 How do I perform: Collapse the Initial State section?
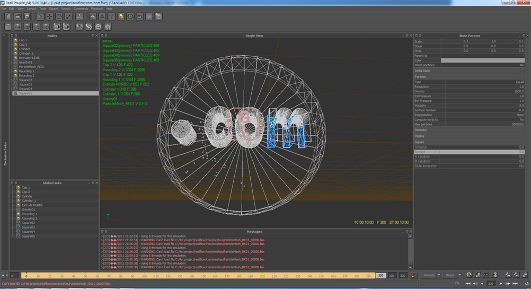(470, 71)
